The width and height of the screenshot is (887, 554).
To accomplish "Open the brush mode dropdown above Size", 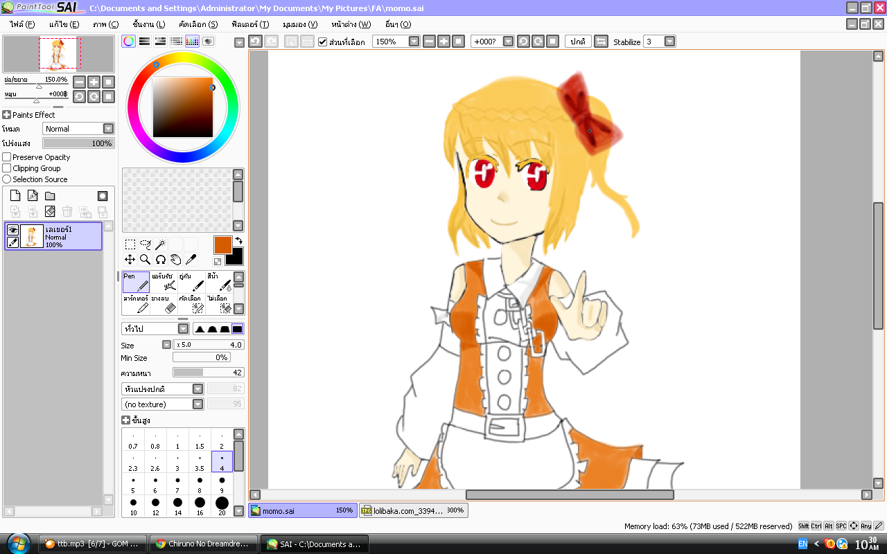I will [155, 329].
